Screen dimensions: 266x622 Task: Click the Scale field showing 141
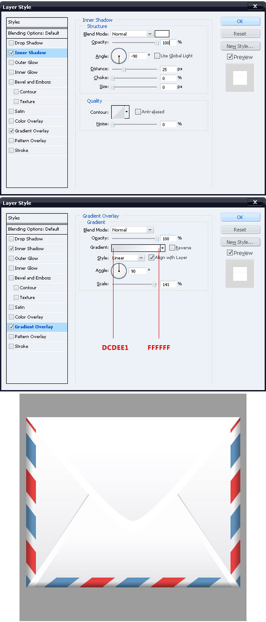[168, 284]
